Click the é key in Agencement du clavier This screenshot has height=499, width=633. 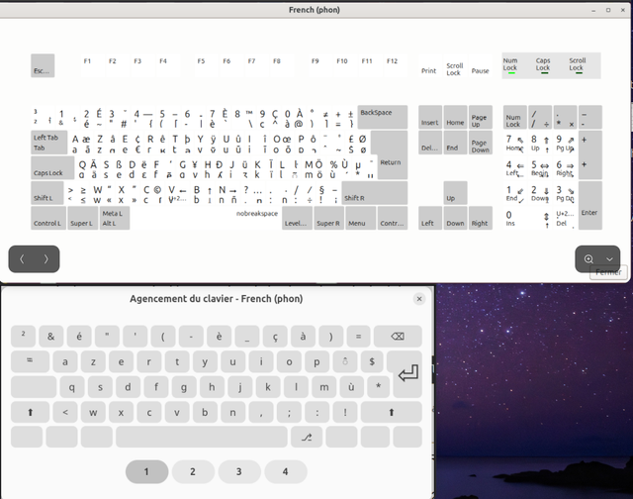(x=79, y=337)
